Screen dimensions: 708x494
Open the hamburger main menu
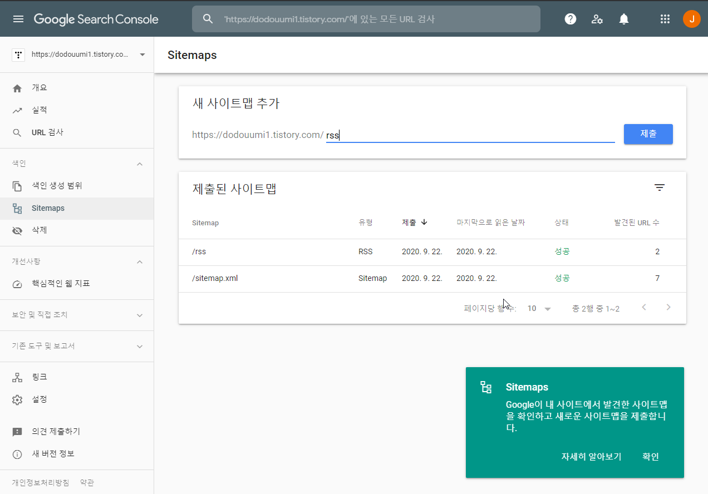point(18,19)
